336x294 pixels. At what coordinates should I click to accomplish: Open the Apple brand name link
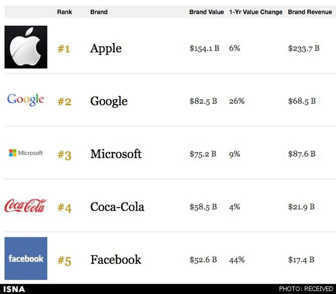[x=106, y=48]
